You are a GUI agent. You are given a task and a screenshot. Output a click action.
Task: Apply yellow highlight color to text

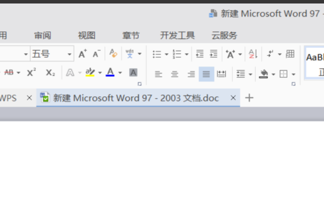90,72
